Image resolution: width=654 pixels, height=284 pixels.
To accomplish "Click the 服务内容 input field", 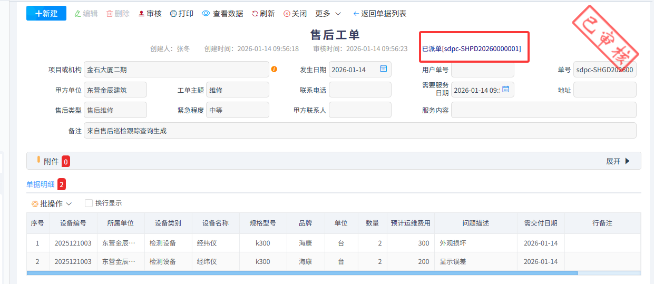I will click(543, 110).
